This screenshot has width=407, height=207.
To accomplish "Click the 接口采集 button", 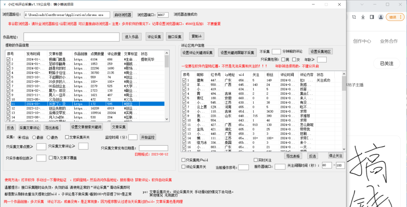I will click(175, 37).
